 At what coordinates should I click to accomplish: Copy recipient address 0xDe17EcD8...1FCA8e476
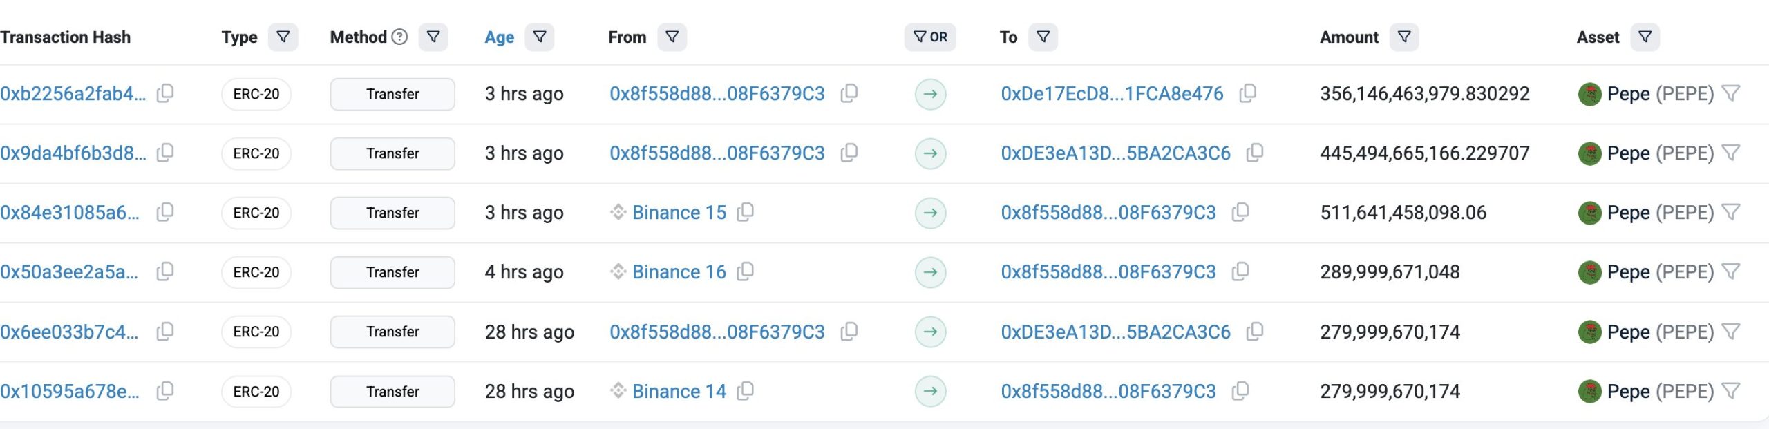coord(1247,93)
